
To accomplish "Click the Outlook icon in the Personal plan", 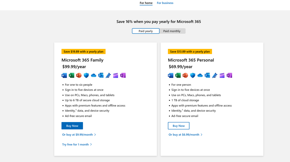I will (207, 76).
